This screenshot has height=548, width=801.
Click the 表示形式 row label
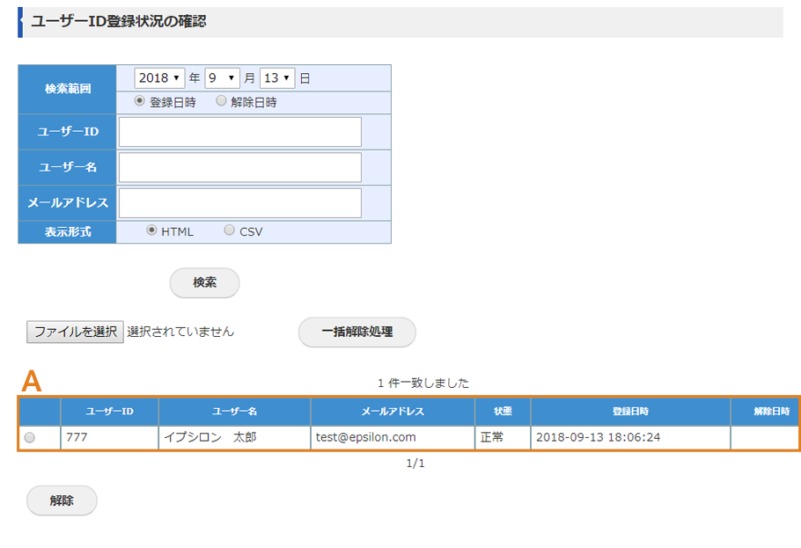click(x=68, y=232)
